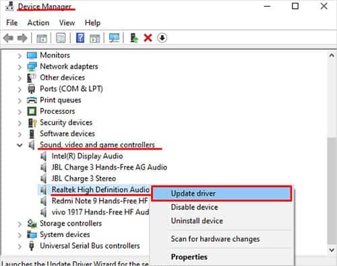Select JBL Charge 3 Stereo device
337x266 pixels.
84,178
